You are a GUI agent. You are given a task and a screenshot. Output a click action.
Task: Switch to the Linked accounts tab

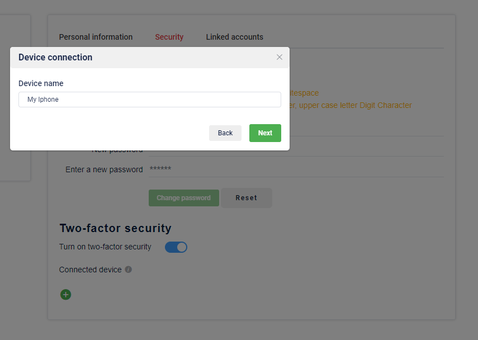point(234,37)
